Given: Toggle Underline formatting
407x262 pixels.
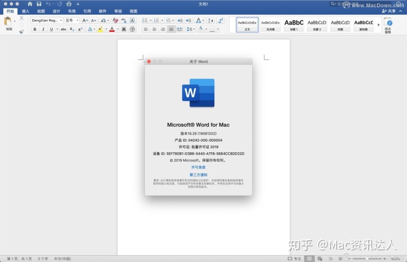Looking at the screenshot, I should click(x=51, y=29).
